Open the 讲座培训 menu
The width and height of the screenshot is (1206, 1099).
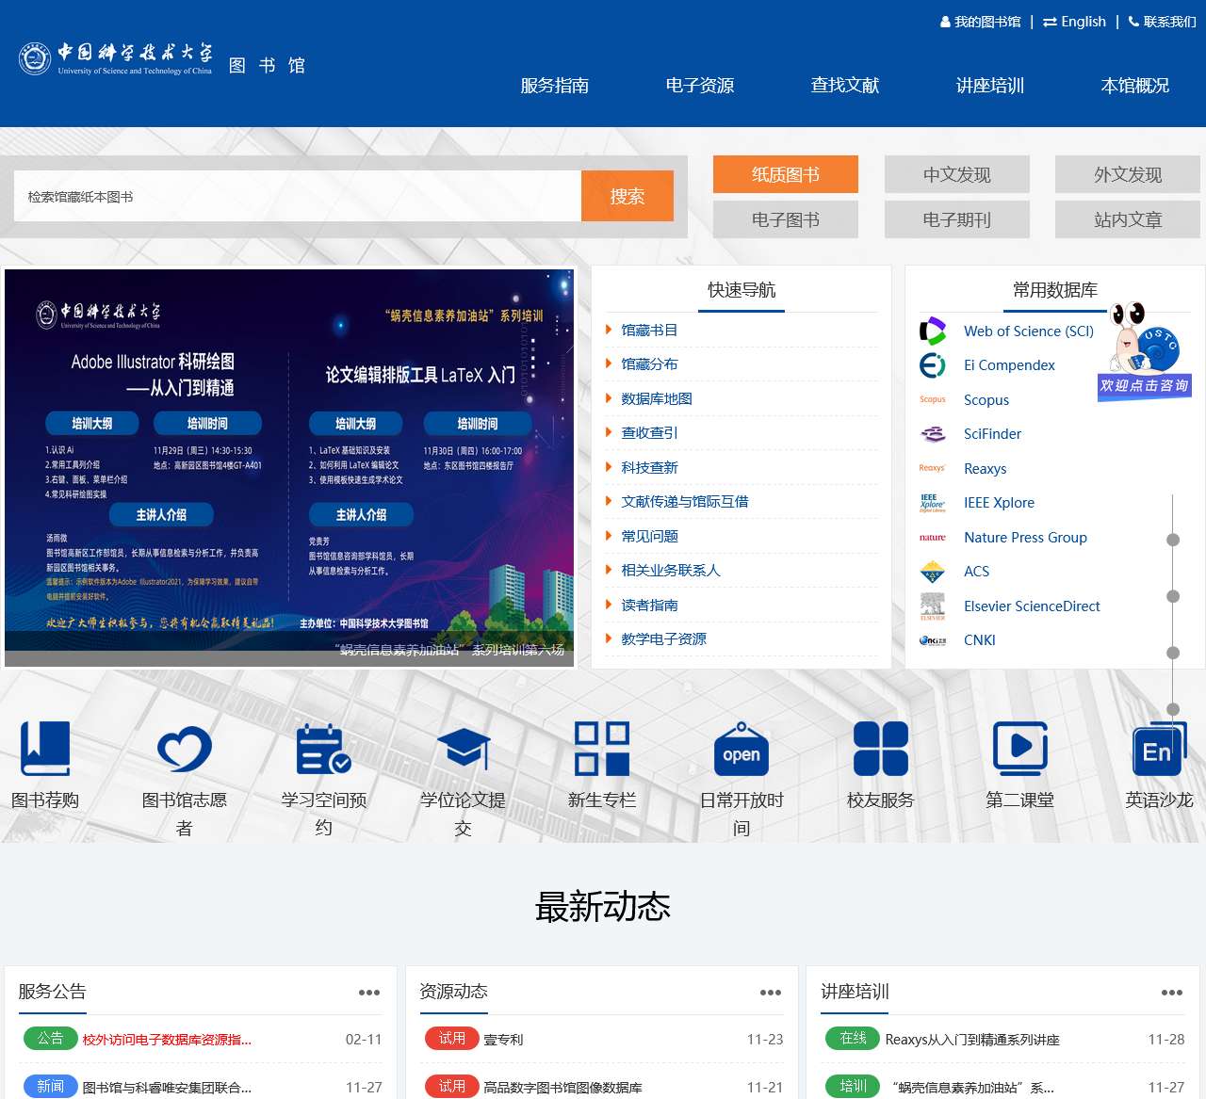point(990,86)
